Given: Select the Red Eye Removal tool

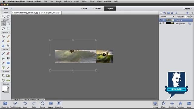Looking at the screenshot, I should tap(3, 36).
